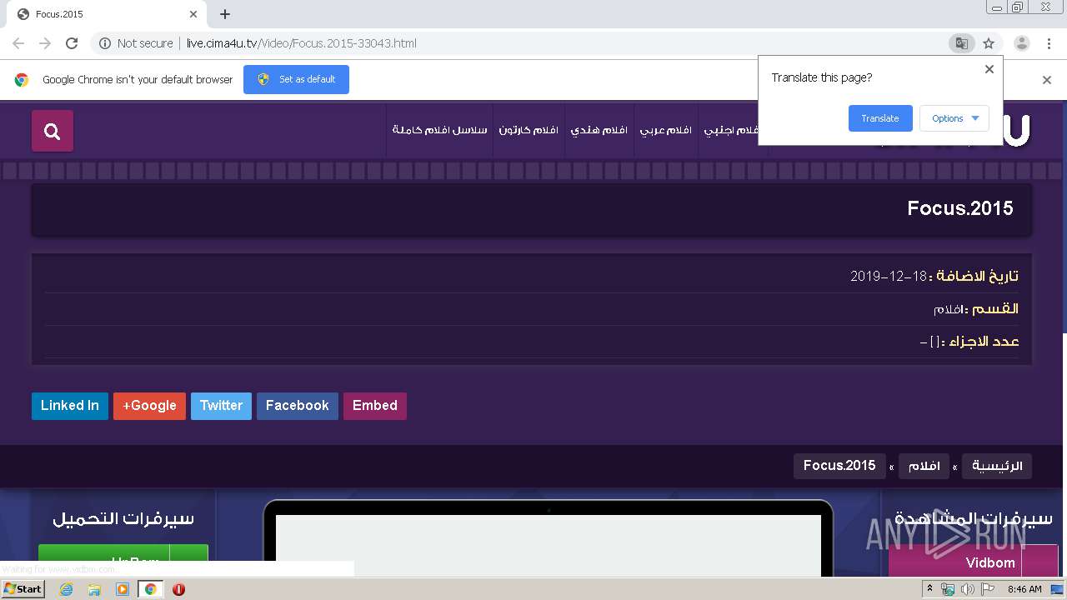Go back with the browser back arrow

click(18, 43)
